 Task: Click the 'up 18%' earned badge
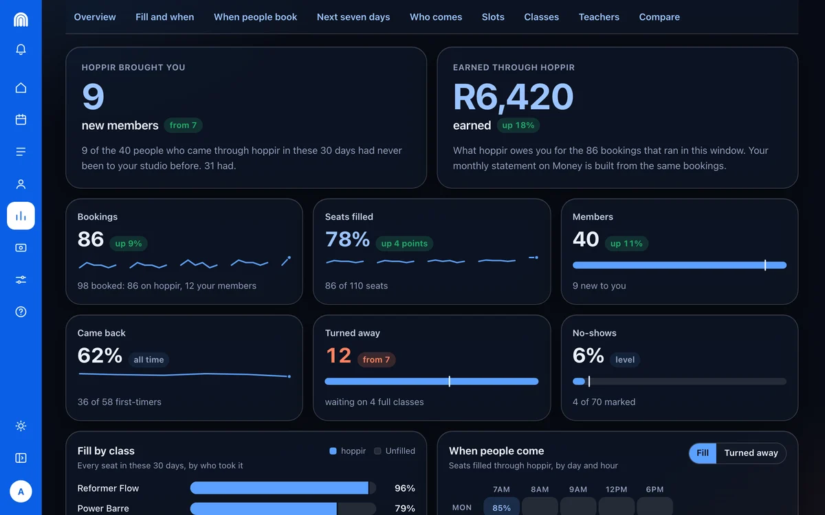518,125
